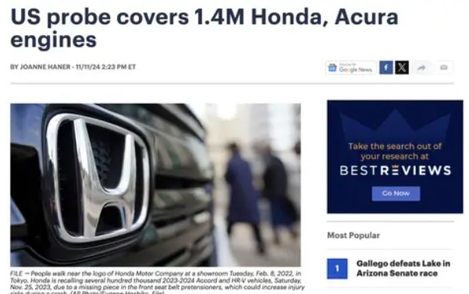Click pedestrians in the article photo

click(x=261, y=194)
